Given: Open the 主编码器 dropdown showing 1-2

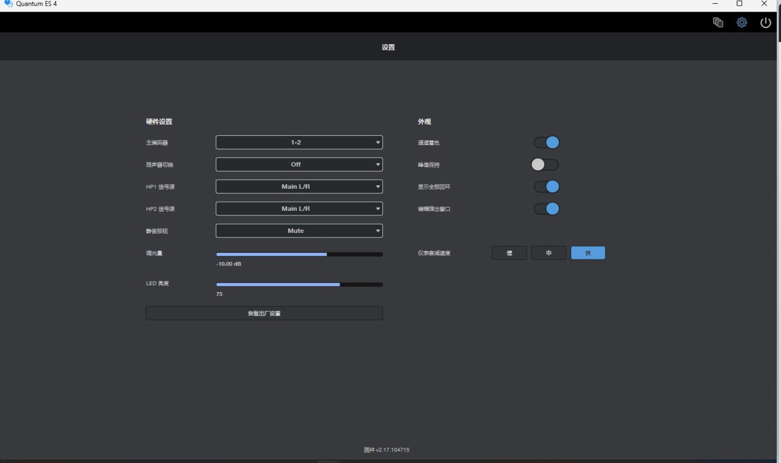Looking at the screenshot, I should tap(299, 143).
